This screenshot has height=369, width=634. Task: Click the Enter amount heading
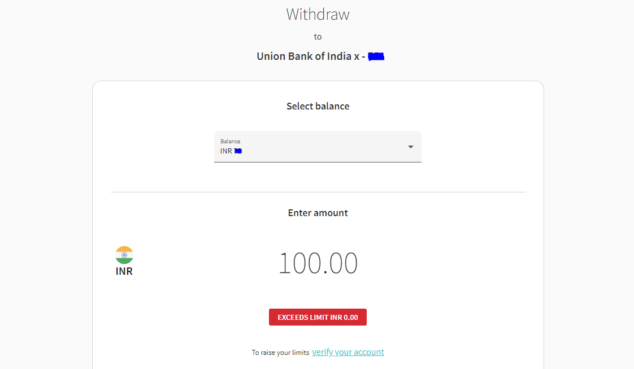[x=318, y=213]
